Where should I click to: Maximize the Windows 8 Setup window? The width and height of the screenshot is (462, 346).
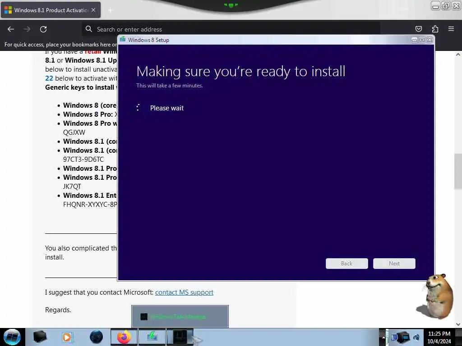(x=422, y=40)
